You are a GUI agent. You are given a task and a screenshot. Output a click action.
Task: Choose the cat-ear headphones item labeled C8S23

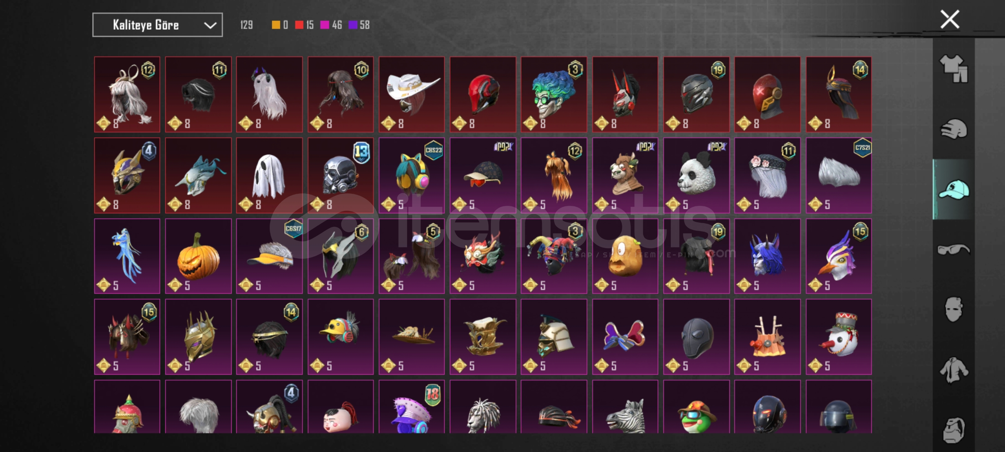pyautogui.click(x=412, y=175)
